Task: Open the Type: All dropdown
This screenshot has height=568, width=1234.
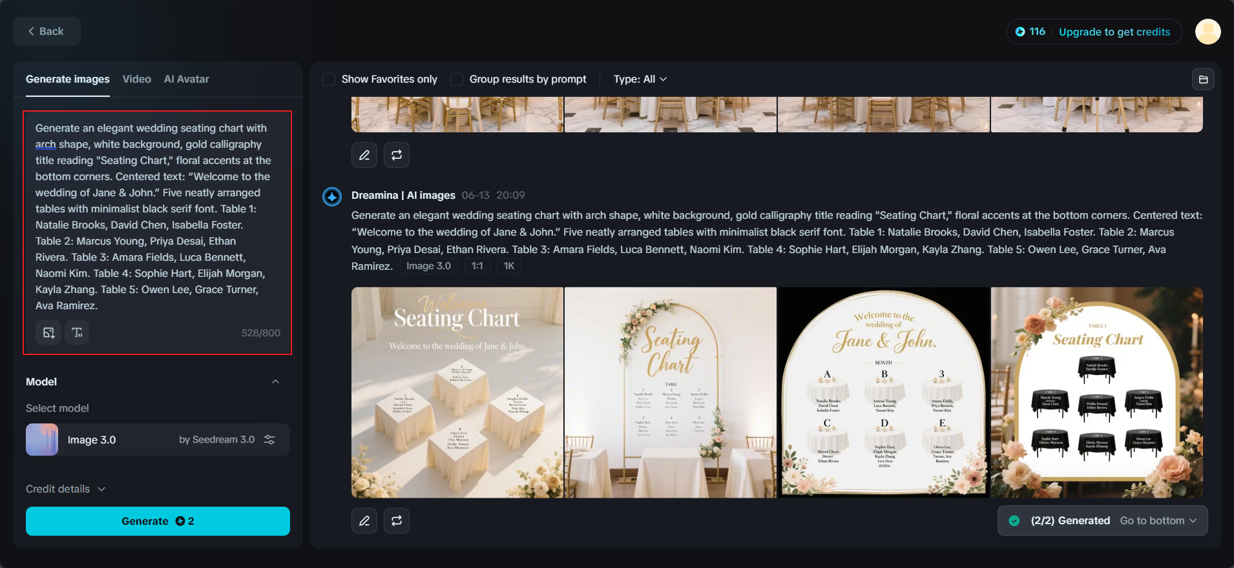Action: point(640,79)
